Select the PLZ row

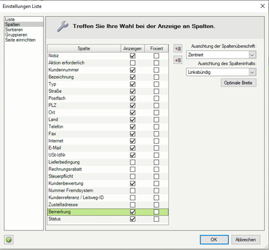108,106
